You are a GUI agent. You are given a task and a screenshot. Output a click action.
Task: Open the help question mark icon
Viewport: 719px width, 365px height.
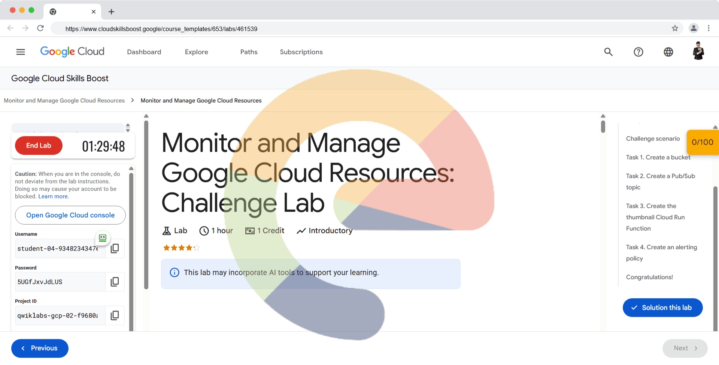pos(638,52)
